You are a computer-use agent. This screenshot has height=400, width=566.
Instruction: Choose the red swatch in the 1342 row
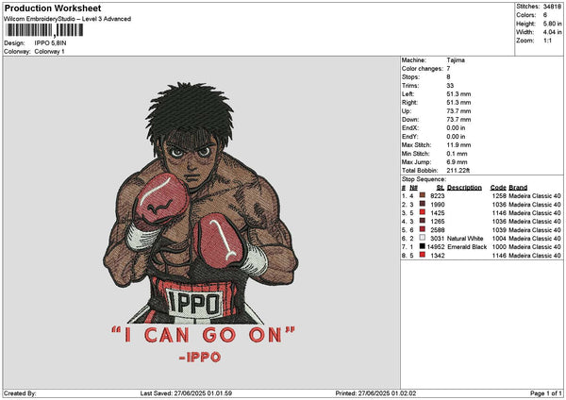[422, 255]
